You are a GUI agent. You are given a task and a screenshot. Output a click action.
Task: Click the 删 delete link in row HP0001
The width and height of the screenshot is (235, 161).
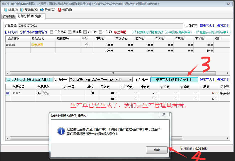tap(7, 93)
